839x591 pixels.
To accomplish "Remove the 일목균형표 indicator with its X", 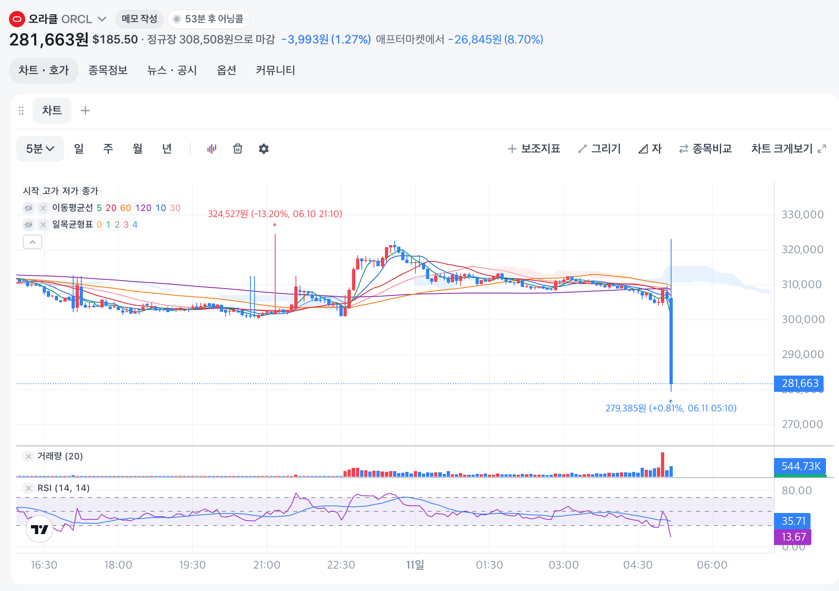I will [x=43, y=225].
